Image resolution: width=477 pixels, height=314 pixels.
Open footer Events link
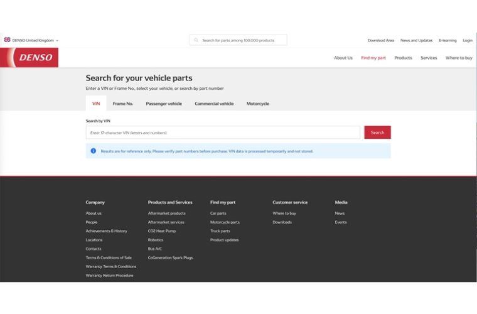(341, 222)
